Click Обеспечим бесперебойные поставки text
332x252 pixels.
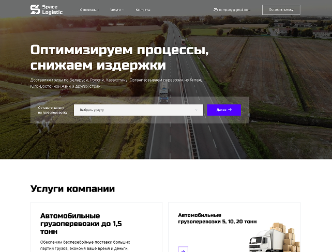(x=85, y=245)
